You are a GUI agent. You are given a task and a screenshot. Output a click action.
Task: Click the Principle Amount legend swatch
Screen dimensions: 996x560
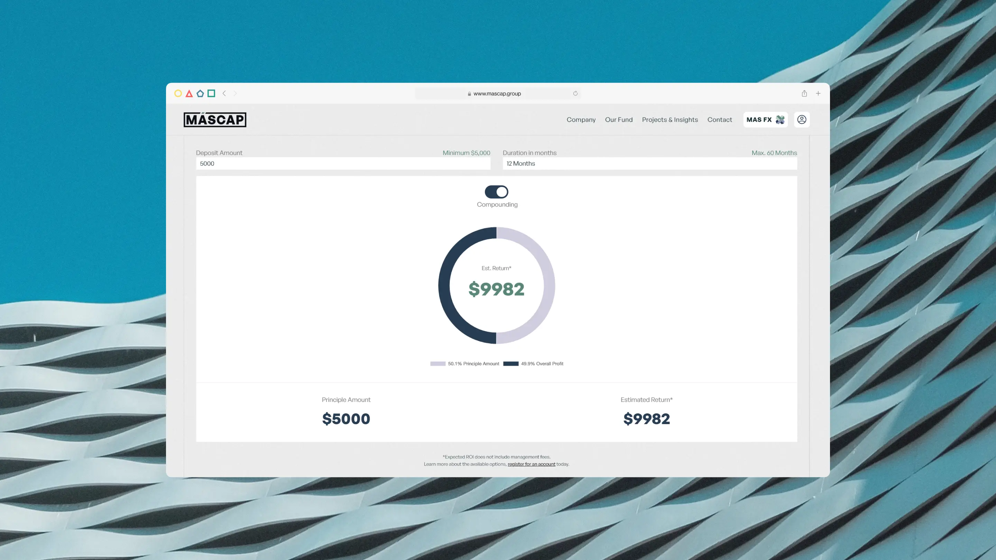438,364
